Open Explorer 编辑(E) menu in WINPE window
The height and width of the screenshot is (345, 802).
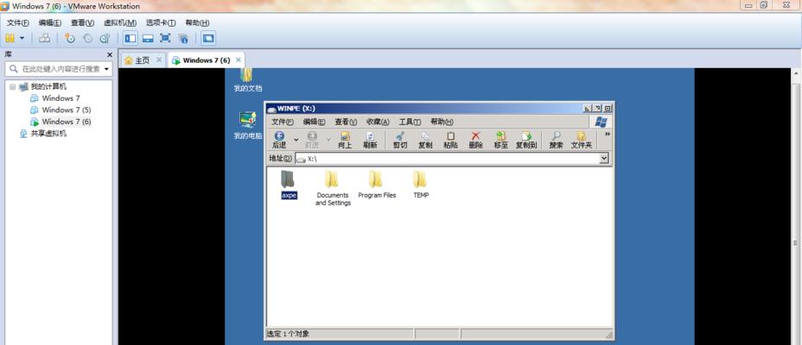coord(314,122)
